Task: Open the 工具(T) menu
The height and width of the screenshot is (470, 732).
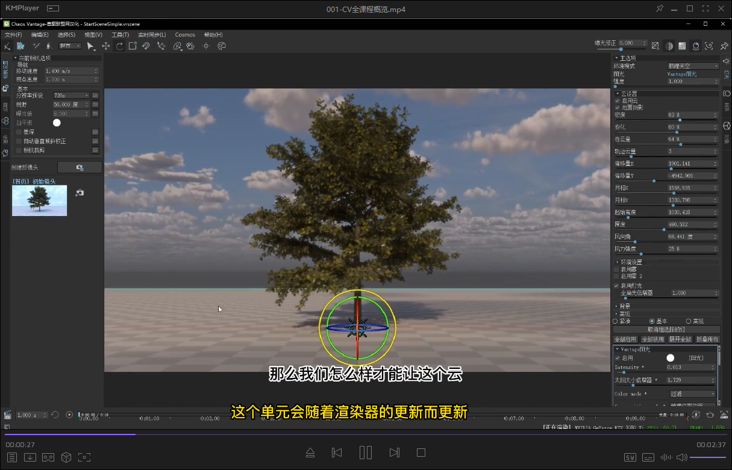Action: (x=120, y=35)
